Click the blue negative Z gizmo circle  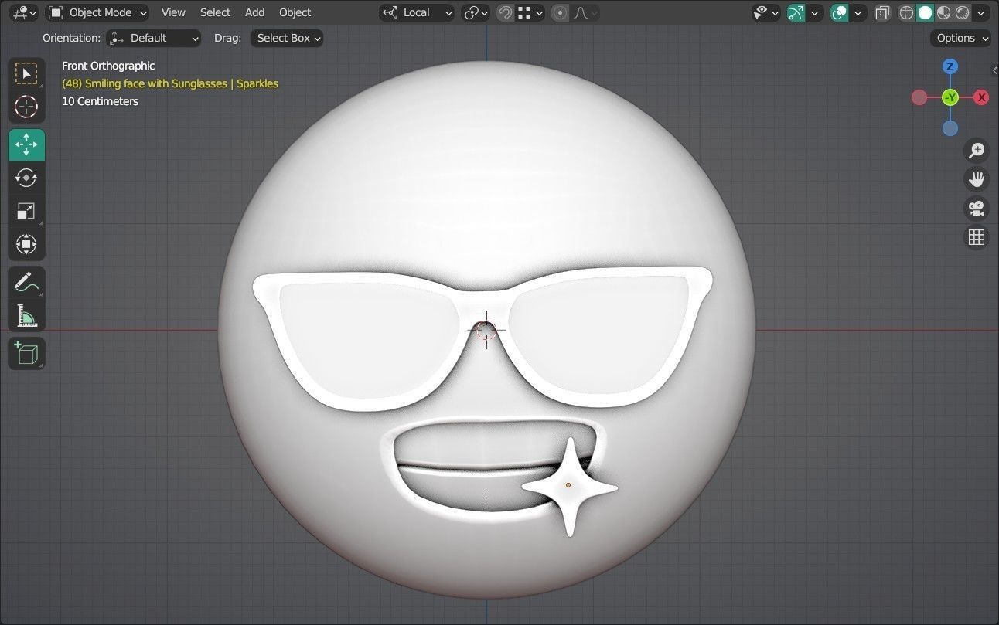(950, 128)
